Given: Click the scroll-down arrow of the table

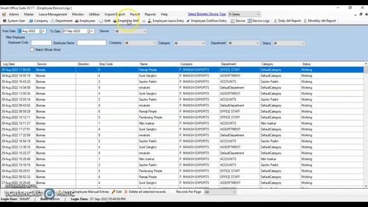Looking at the screenshot, I should (x=366, y=186).
